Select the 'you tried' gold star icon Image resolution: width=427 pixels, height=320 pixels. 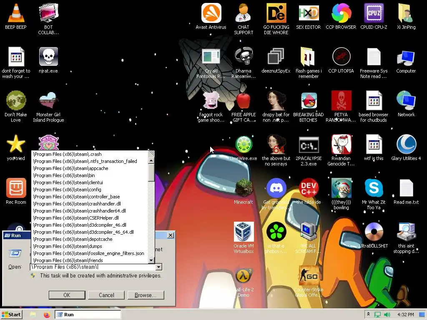point(16,144)
